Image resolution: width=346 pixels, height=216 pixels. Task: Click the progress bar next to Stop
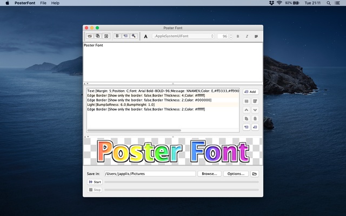click(182, 190)
